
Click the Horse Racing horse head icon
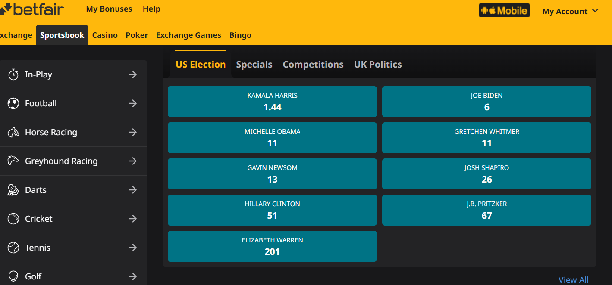coord(13,132)
